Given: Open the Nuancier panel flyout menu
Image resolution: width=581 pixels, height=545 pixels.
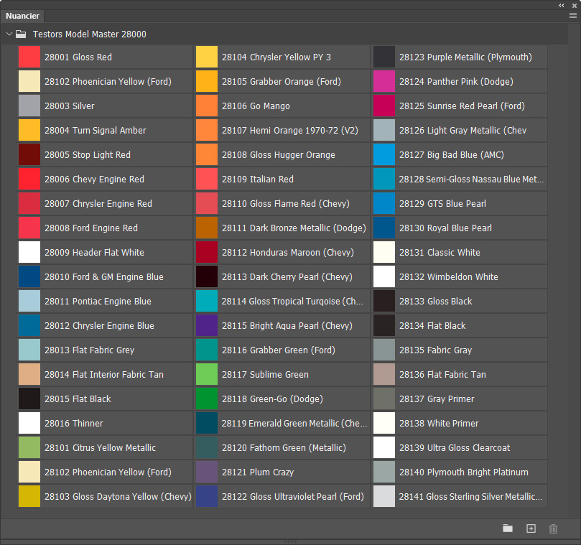Looking at the screenshot, I should [x=572, y=15].
